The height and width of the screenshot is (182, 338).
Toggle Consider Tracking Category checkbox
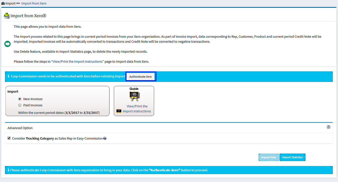click(x=9, y=138)
